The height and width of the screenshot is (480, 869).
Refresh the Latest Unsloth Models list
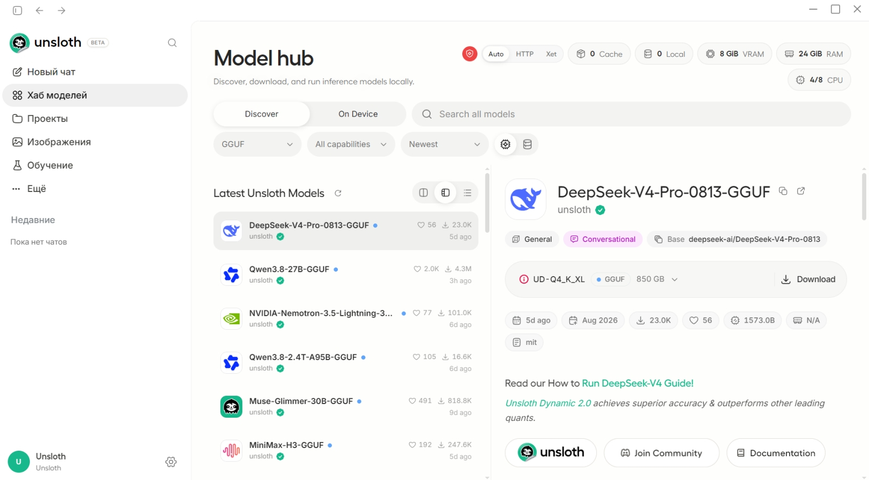click(338, 193)
